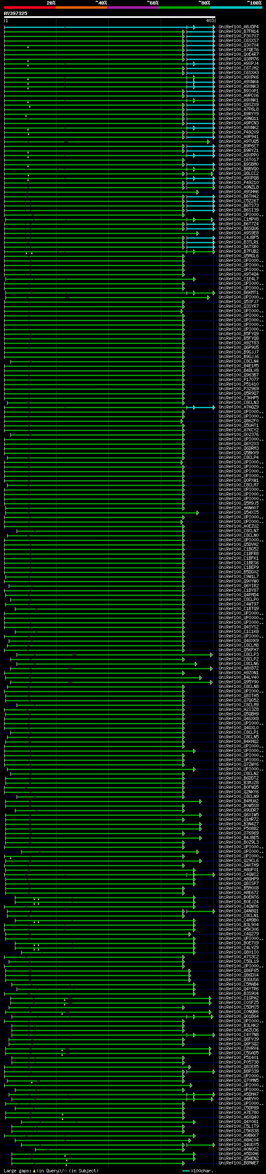Open hit UniRef100_Q307X4

pos(239,45)
